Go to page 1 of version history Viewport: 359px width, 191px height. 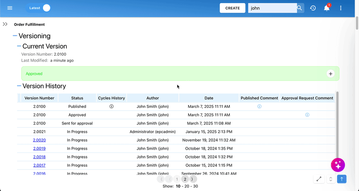point(177,179)
